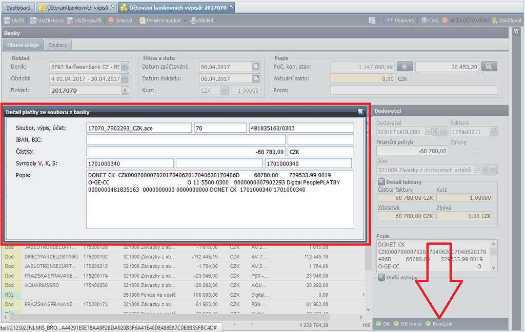Click the Uložit+nový toolbar button
The width and height of the screenshot is (525, 332).
click(47, 20)
